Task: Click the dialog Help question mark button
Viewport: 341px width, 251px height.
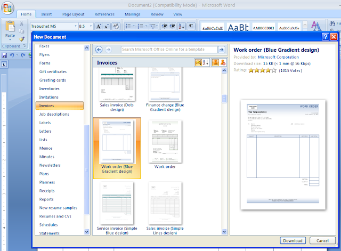Action: [x=326, y=37]
